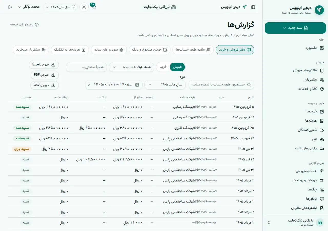Open یادآورها in the sidebar

(295, 199)
